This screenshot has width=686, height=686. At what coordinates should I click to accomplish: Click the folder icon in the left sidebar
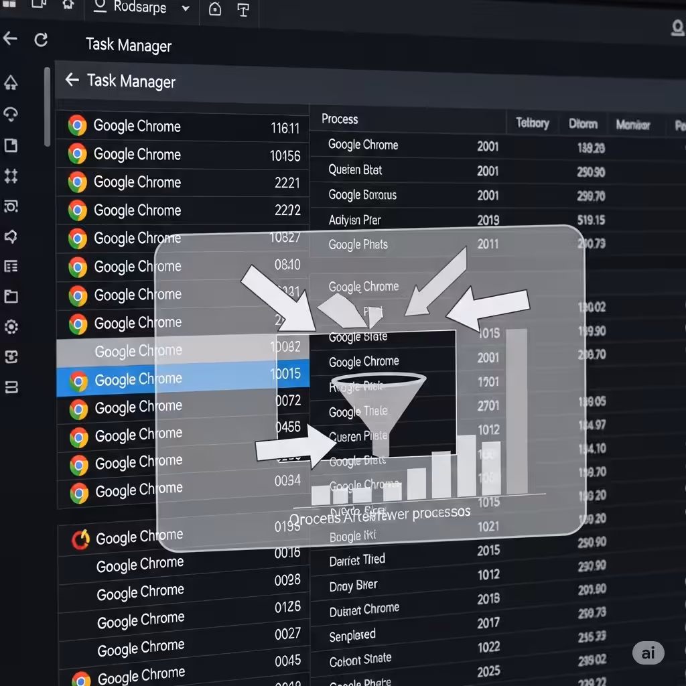tap(11, 296)
